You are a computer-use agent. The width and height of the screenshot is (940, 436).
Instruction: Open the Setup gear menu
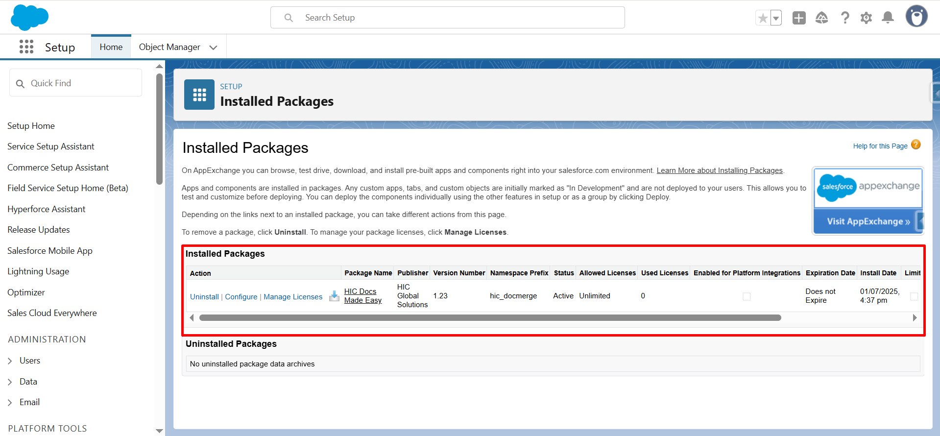866,18
